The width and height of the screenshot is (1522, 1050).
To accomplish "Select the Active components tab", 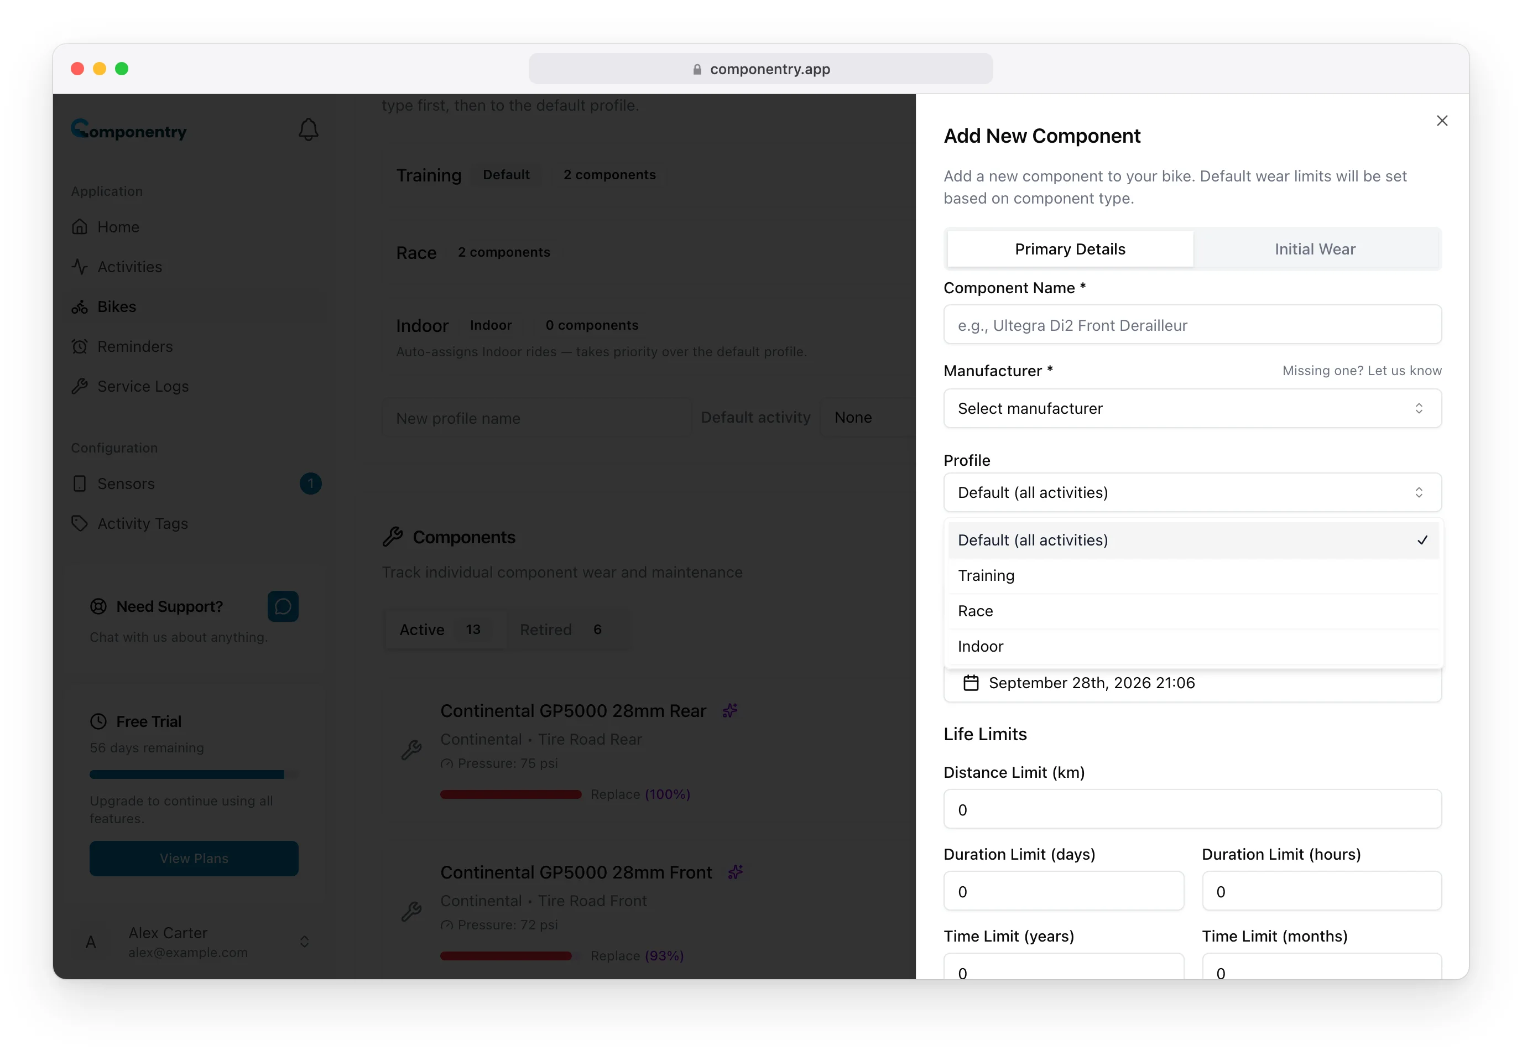I will coord(445,630).
